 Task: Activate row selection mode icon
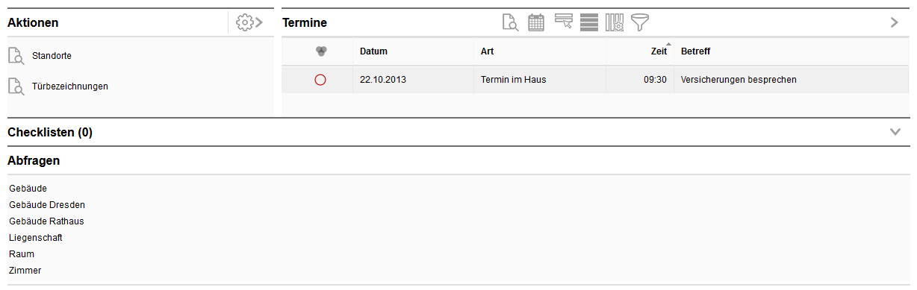click(563, 22)
